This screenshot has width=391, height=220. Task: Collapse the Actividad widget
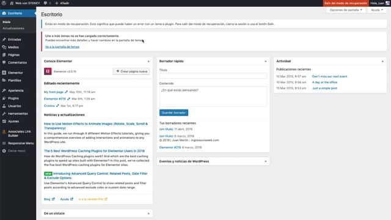383,61
